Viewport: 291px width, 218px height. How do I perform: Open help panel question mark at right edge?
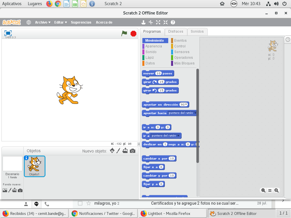(x=288, y=39)
